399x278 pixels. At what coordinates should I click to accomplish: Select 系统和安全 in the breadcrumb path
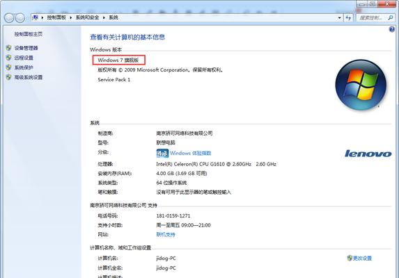87,17
